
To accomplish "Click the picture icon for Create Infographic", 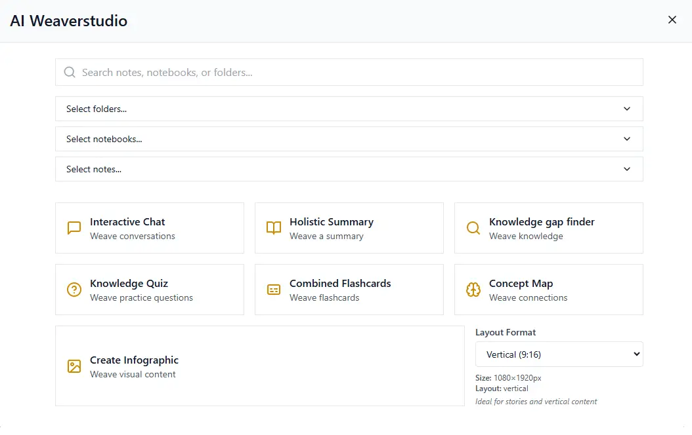I will (x=74, y=366).
